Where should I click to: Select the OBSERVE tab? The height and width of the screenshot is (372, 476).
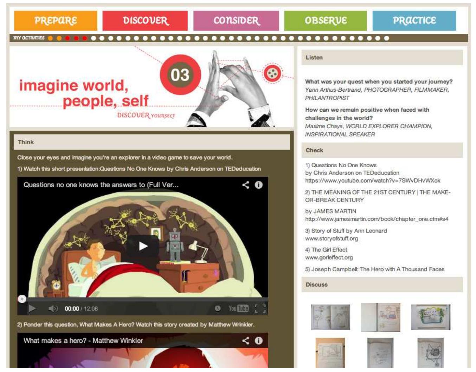click(325, 21)
